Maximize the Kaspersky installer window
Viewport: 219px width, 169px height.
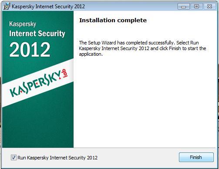tap(196, 7)
